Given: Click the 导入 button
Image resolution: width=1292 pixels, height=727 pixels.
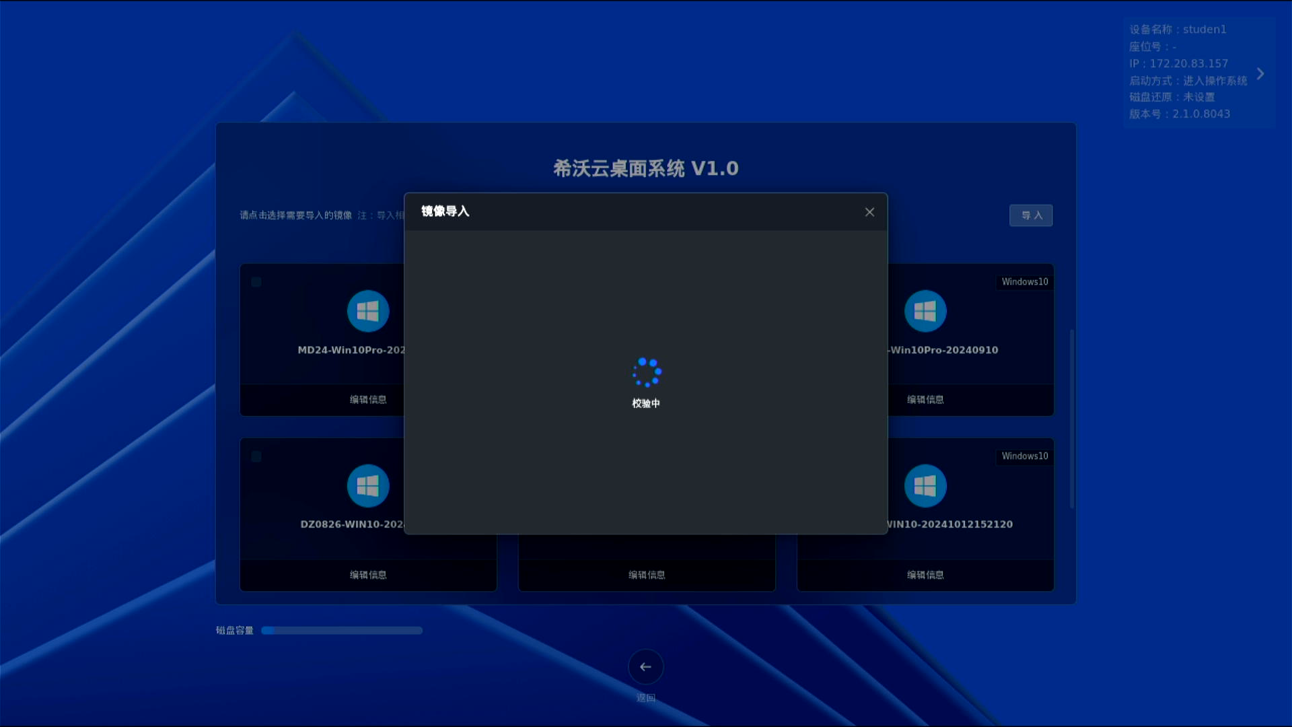Looking at the screenshot, I should coord(1031,215).
